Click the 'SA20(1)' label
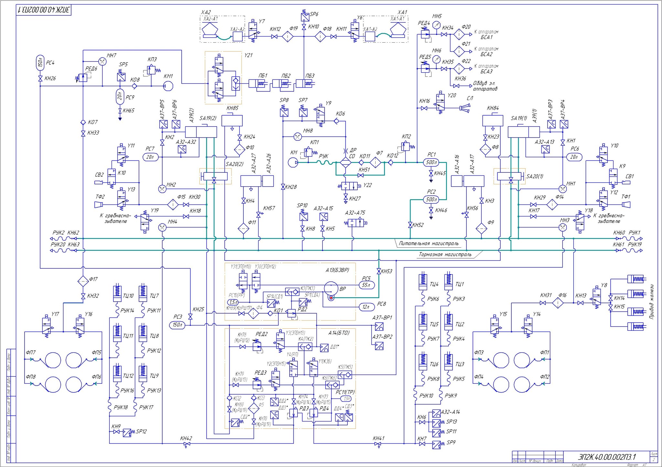662x467 pixels. [535, 176]
